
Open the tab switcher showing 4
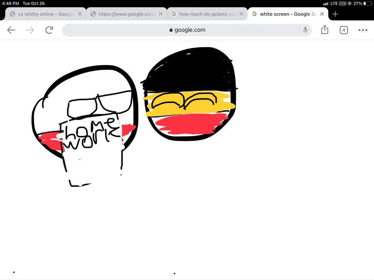coord(344,30)
